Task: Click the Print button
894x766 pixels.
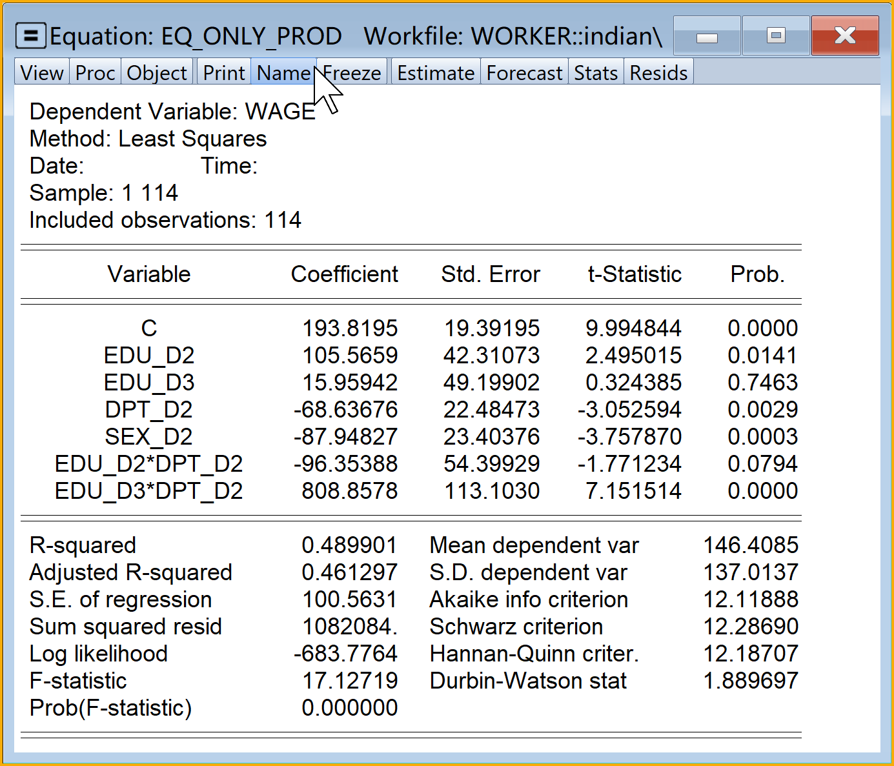Action: [224, 73]
